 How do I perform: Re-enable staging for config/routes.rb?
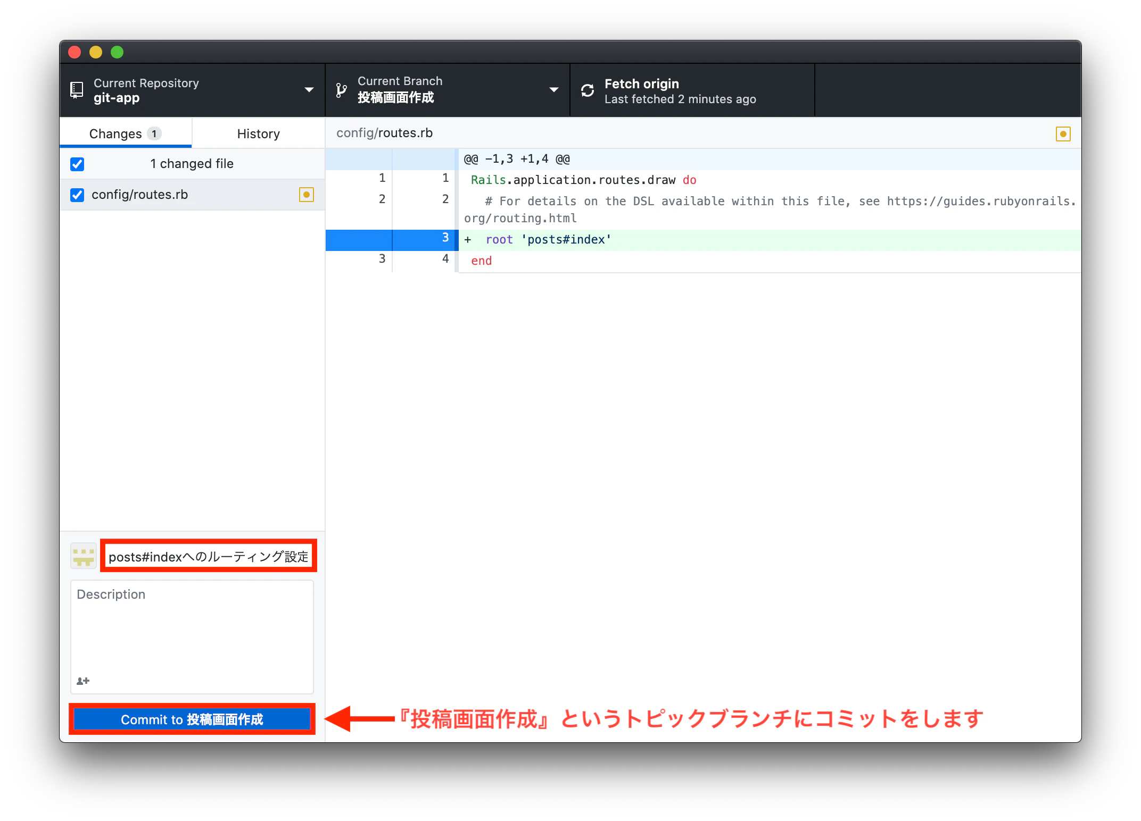point(77,195)
